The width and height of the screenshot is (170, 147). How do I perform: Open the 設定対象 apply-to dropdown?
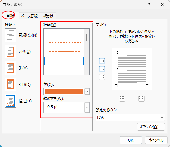162,117
